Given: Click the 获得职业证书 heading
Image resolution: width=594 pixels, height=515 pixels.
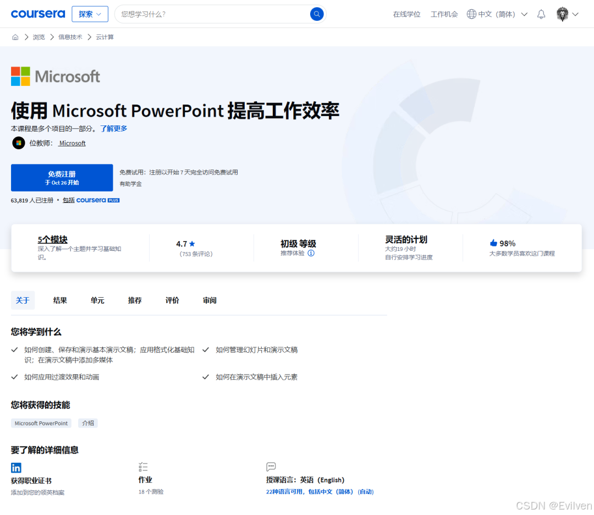Looking at the screenshot, I should click(31, 480).
